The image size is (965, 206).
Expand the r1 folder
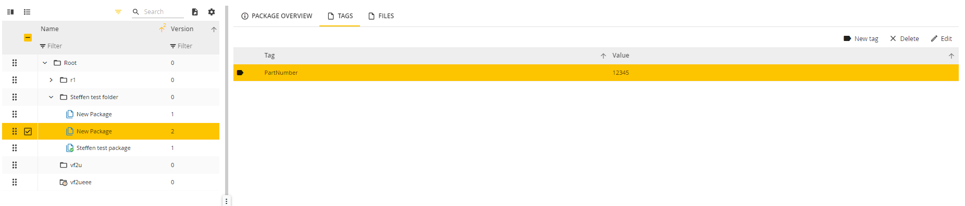(51, 80)
